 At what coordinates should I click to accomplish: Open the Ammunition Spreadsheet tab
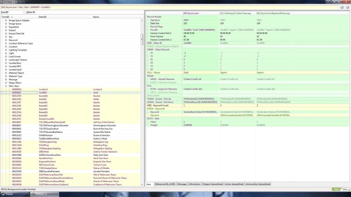tap(258, 184)
